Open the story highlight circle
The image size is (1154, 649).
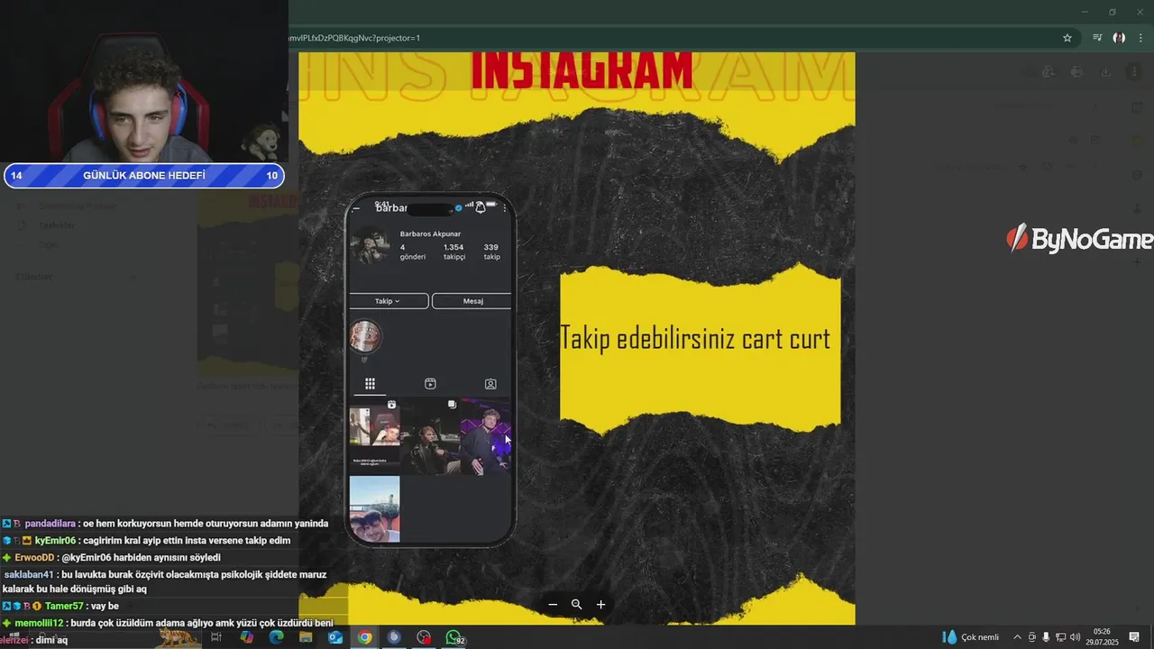point(366,336)
